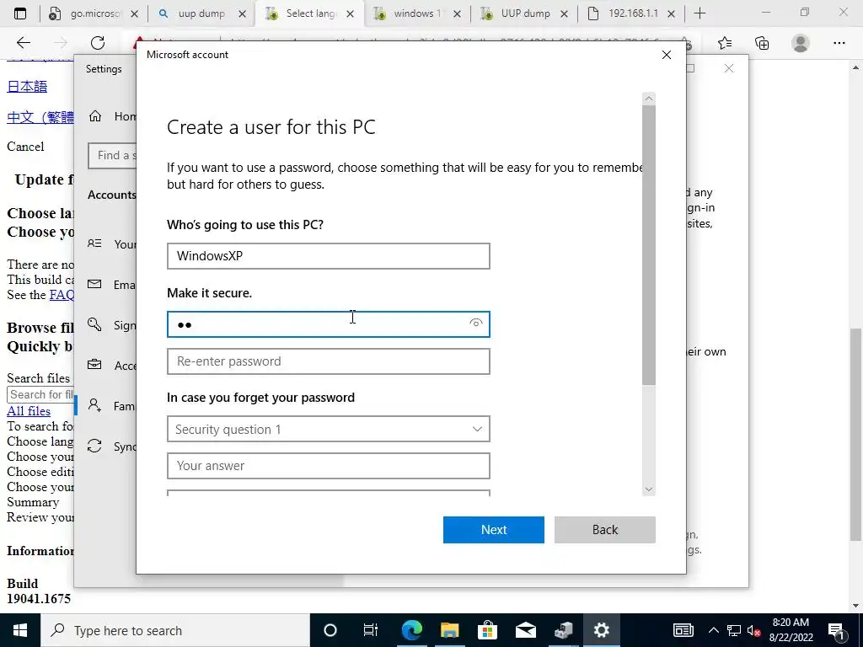
Task: Click the FAQ link on webpage
Action: click(62, 295)
